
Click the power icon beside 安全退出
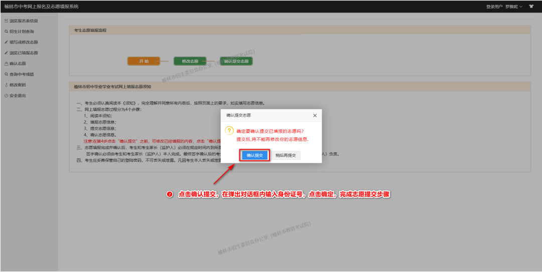pos(6,95)
